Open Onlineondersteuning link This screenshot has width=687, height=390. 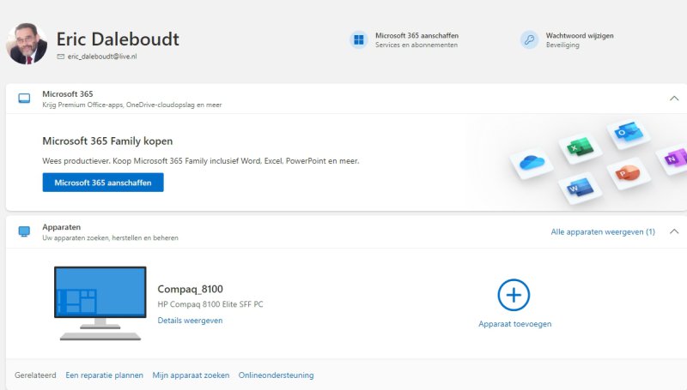pos(276,375)
